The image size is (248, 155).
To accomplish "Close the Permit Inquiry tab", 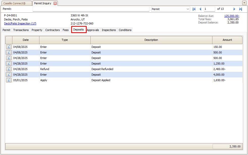I will (55, 3).
